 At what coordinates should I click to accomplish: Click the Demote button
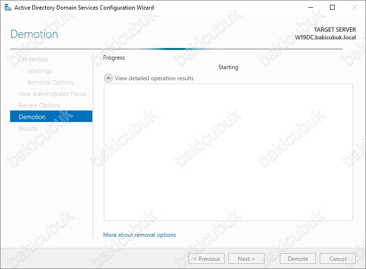298,258
